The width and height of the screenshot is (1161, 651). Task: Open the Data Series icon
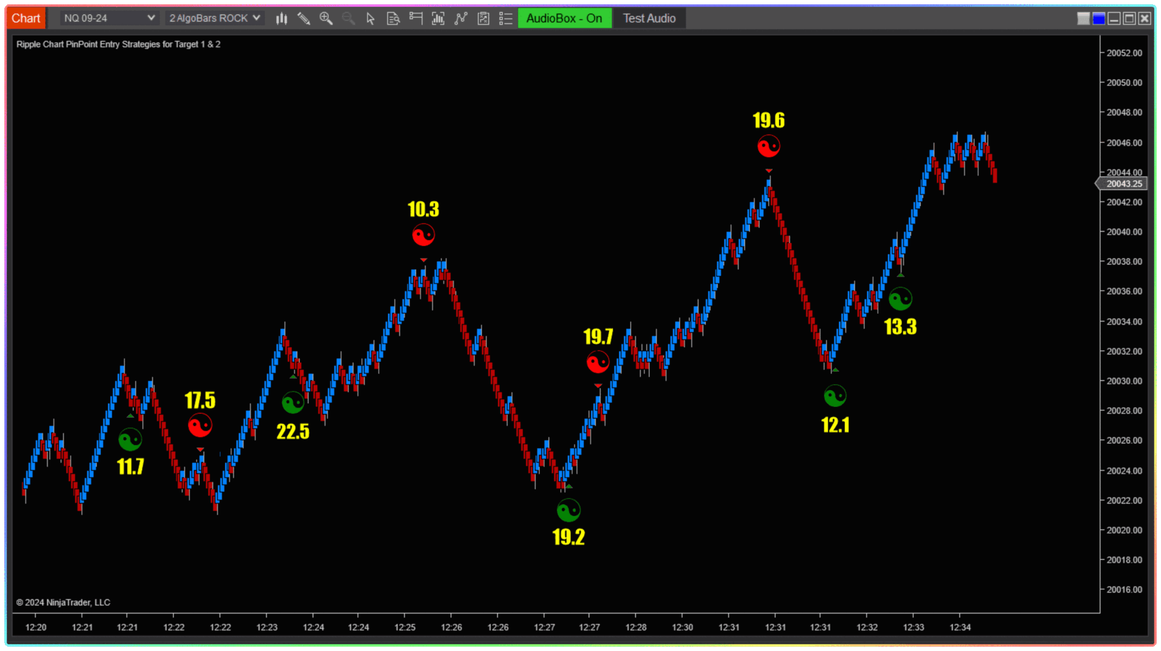438,19
